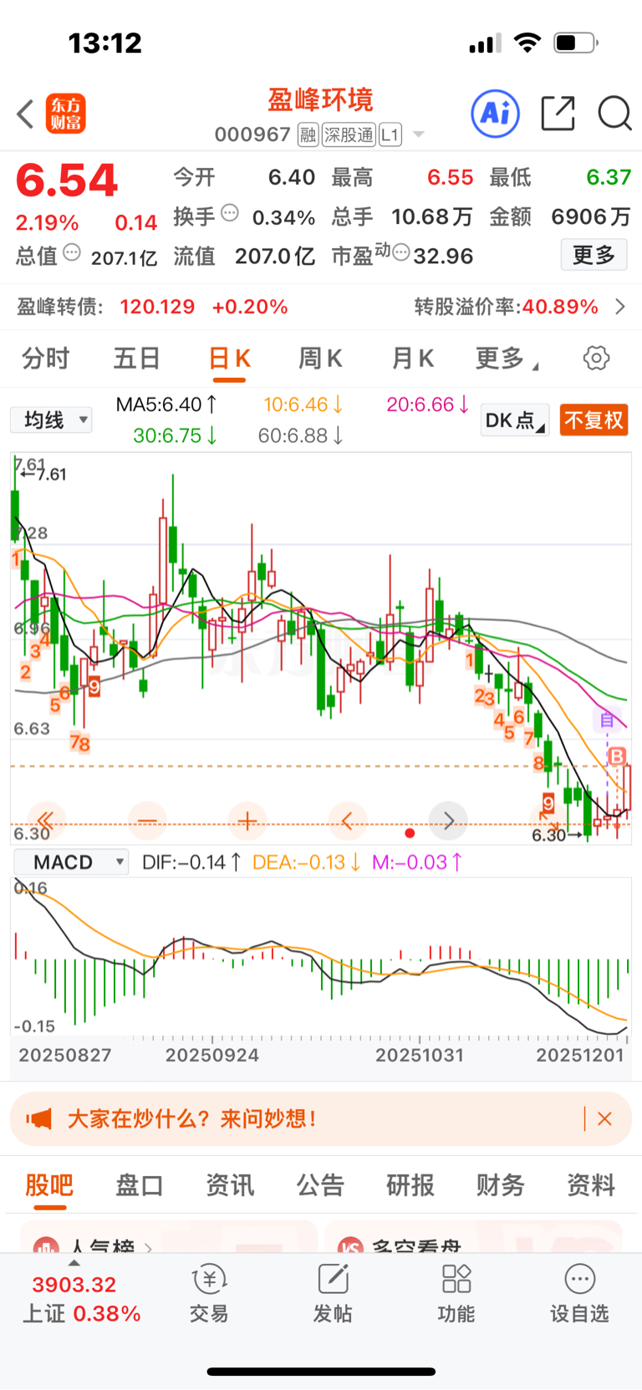Tap the red dot chart position indicator
Screen dimensions: 642x1390
pos(410,832)
